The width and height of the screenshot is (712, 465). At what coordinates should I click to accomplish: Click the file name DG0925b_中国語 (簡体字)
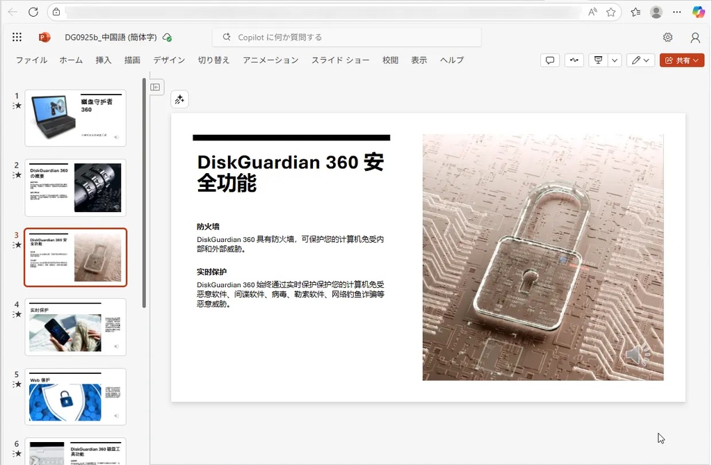pos(111,38)
